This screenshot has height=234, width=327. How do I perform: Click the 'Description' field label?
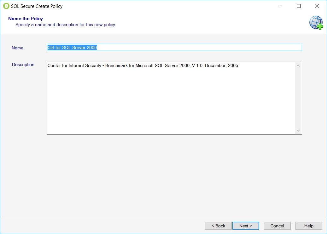[23, 65]
